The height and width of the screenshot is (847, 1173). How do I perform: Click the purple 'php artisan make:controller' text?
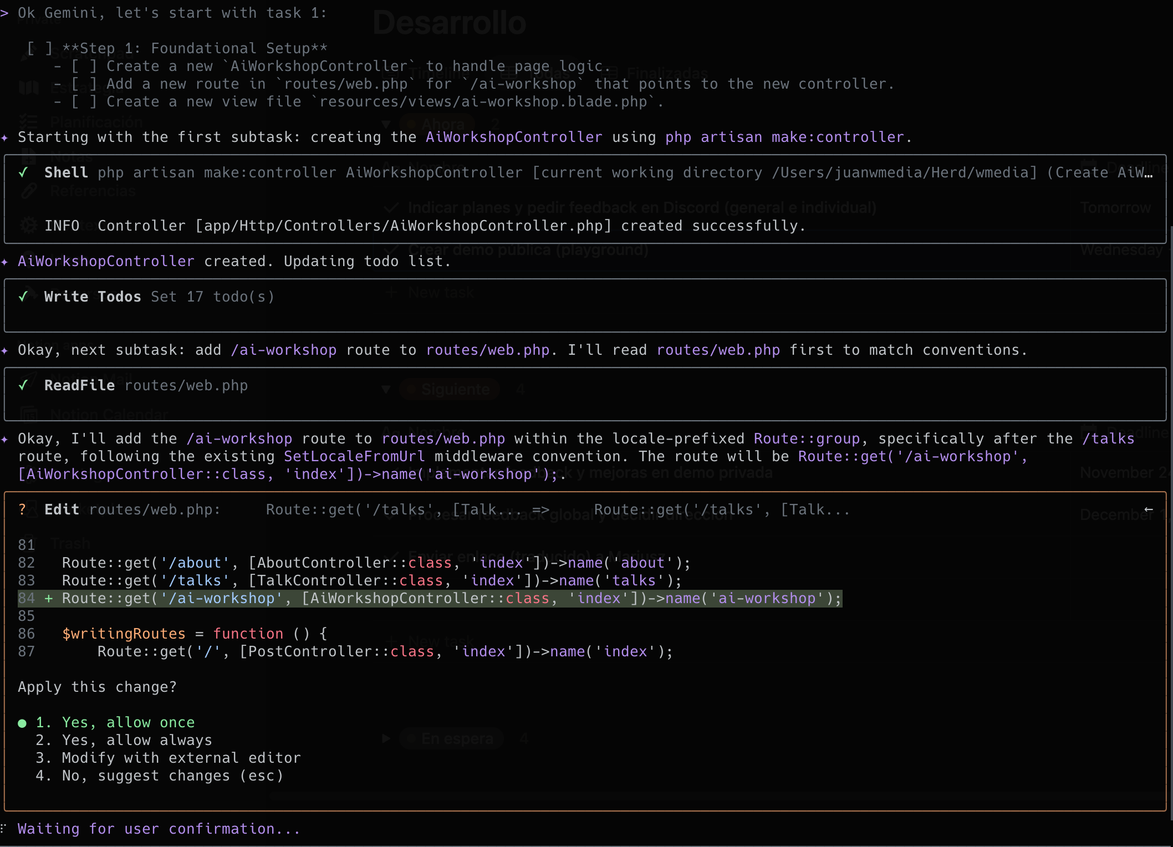pos(784,137)
